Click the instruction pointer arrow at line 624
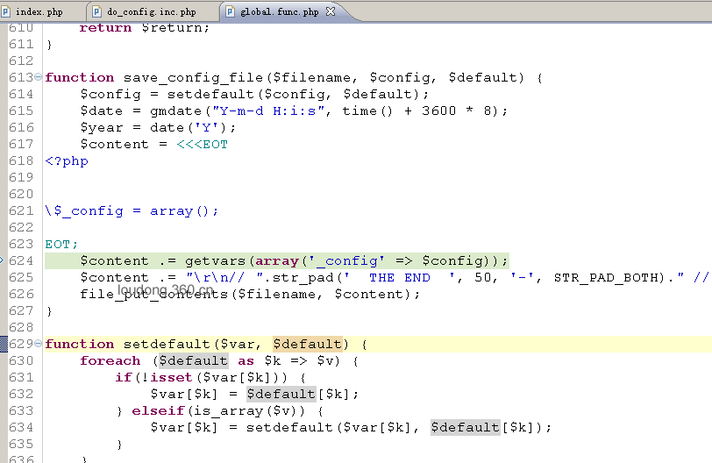 point(3,260)
